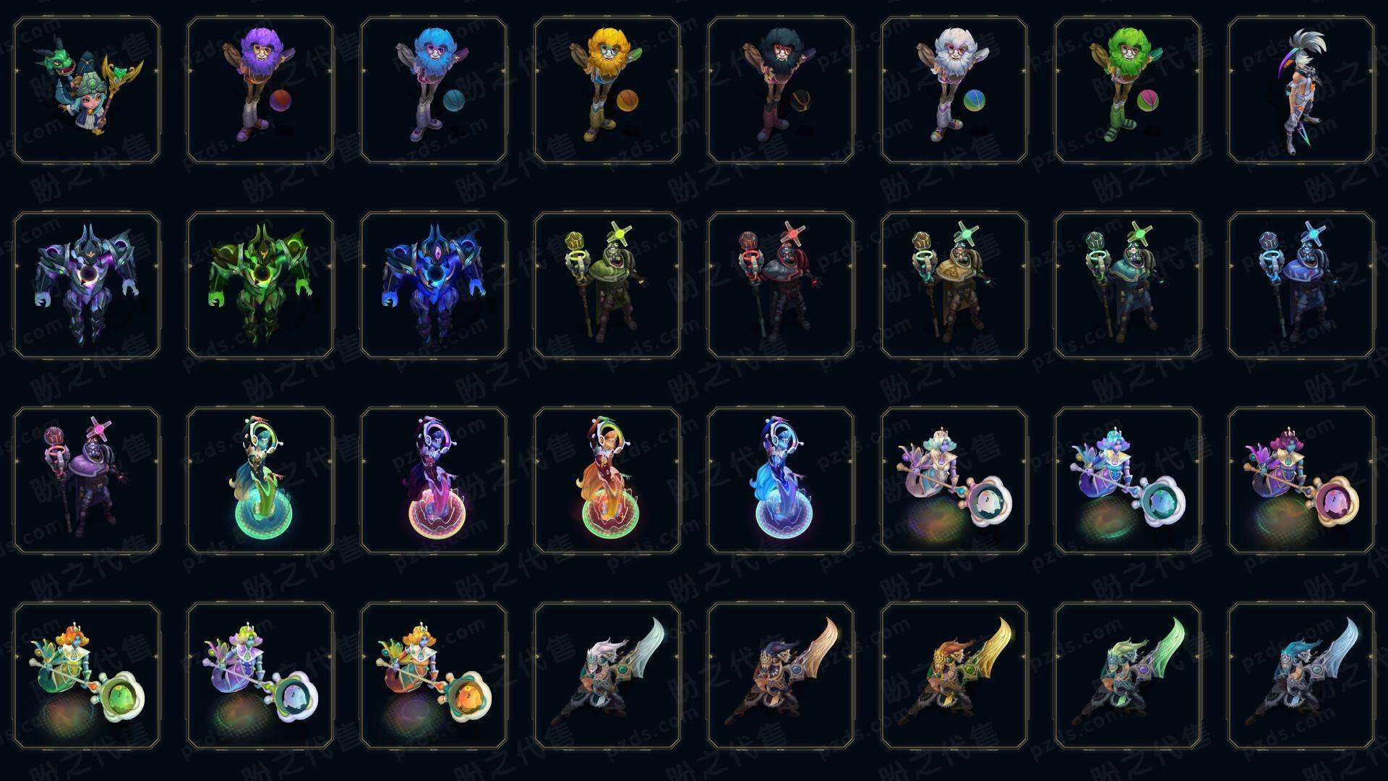1388x781 pixels.
Task: Select the Lulu with green dragon skin
Action: pyautogui.click(x=87, y=90)
